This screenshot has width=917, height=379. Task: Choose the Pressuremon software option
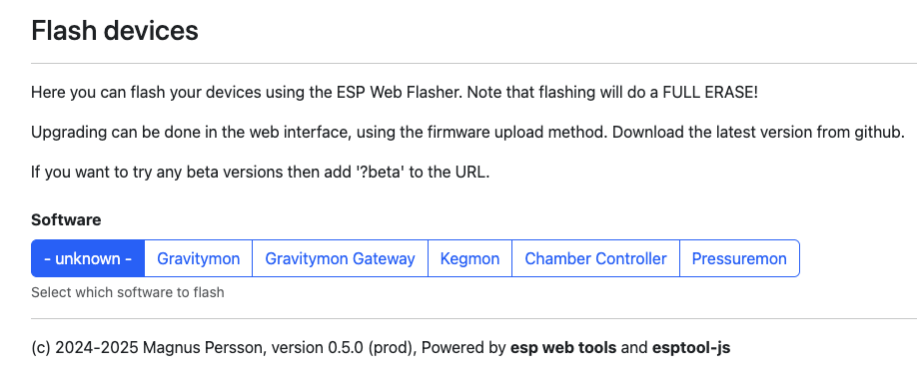pos(739,258)
